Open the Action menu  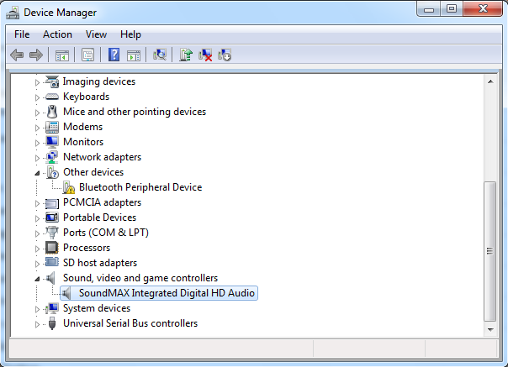click(57, 34)
